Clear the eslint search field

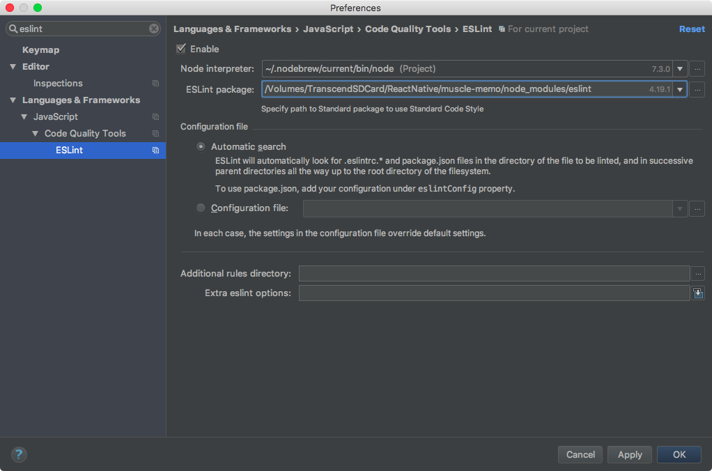click(154, 29)
